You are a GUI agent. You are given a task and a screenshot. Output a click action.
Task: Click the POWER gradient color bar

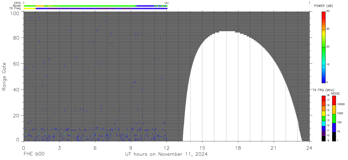pyautogui.click(x=324, y=47)
